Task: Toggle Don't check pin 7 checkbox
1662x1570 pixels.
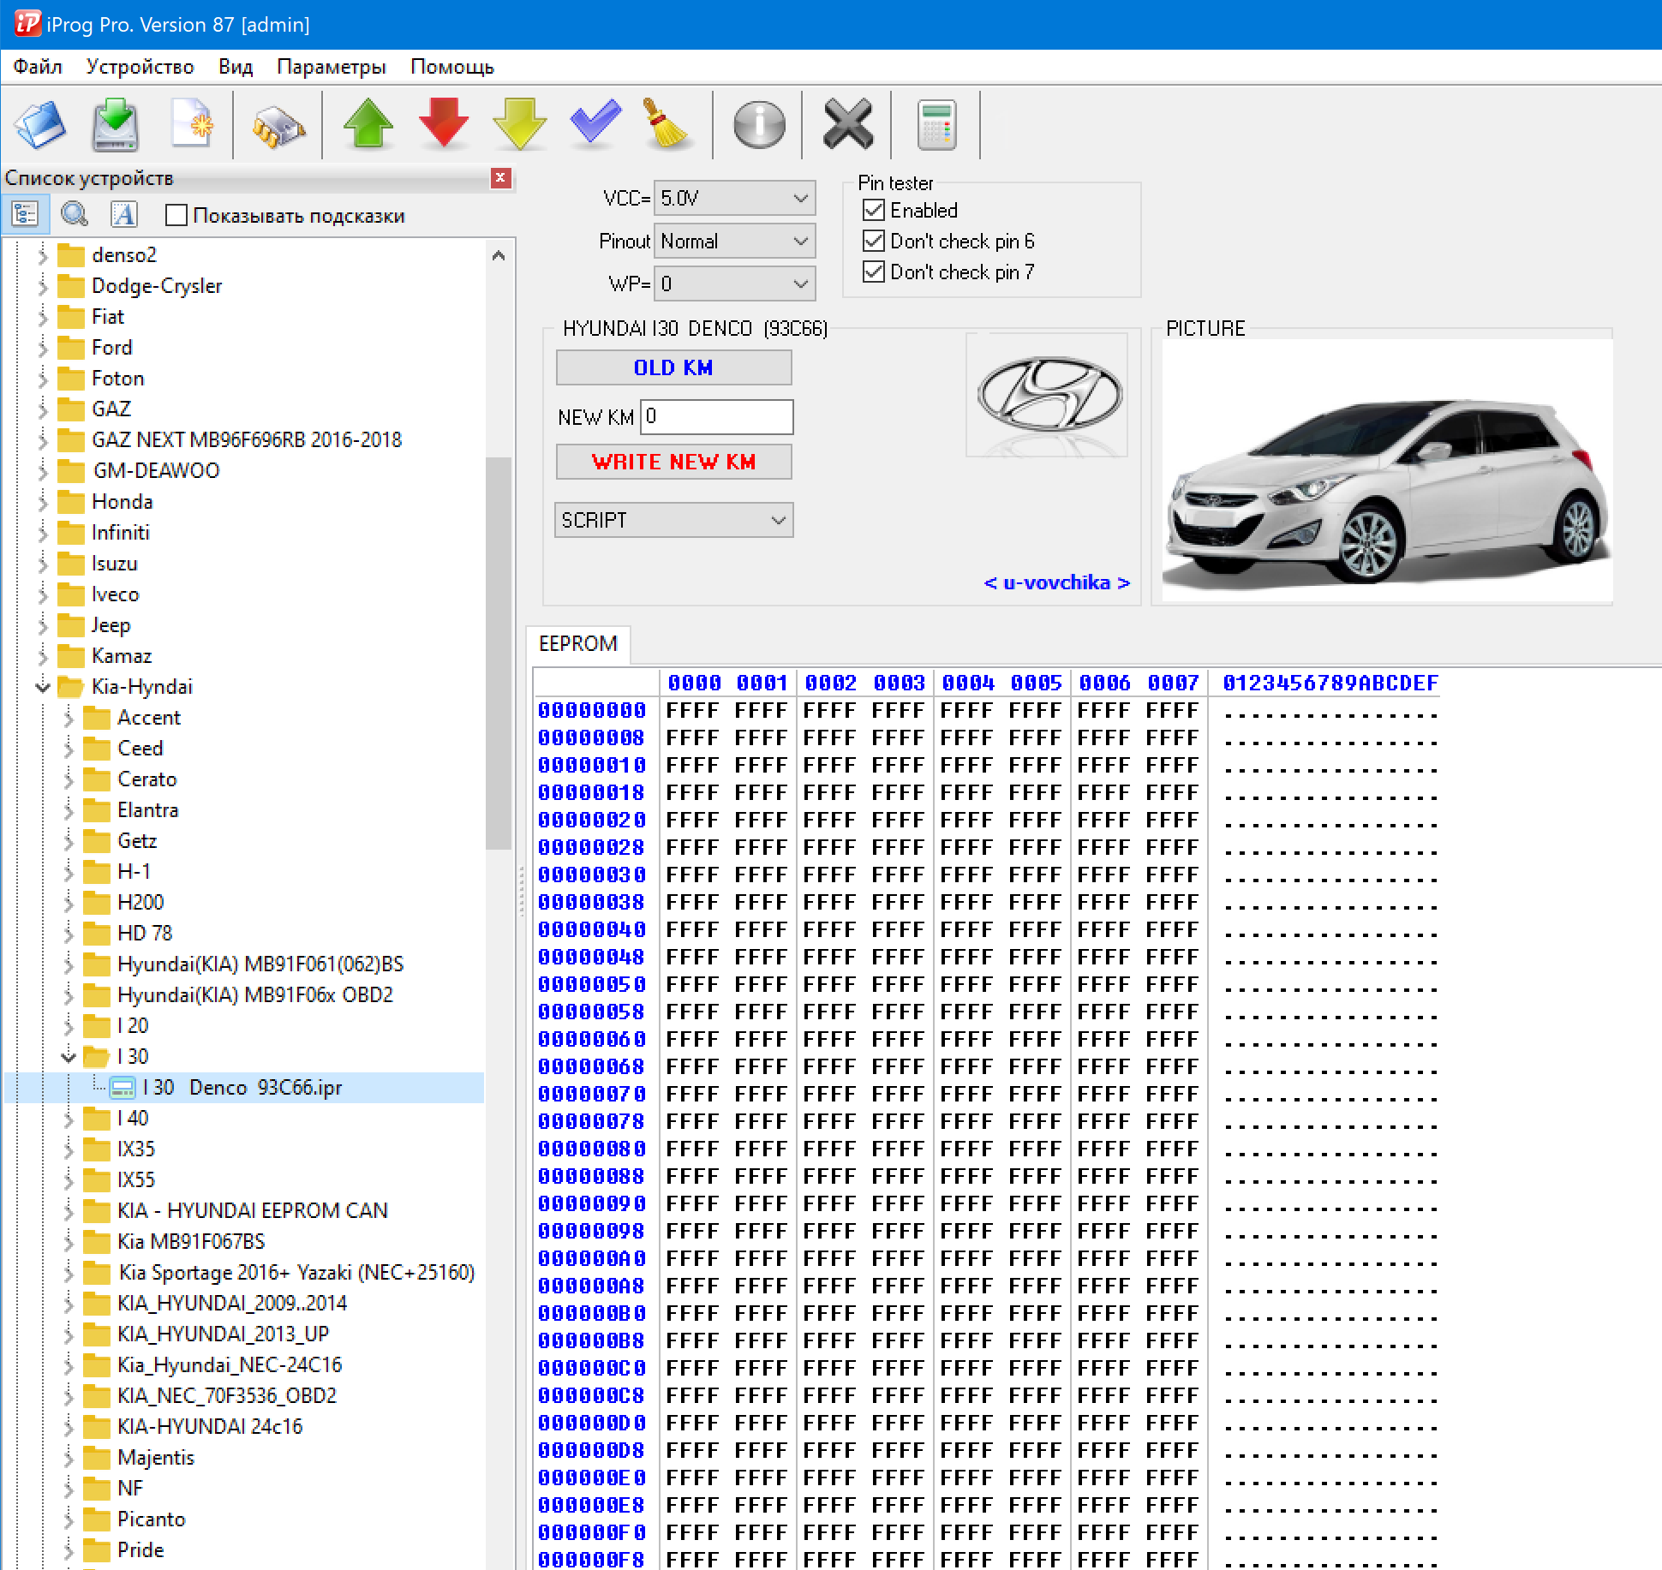Action: coord(874,272)
